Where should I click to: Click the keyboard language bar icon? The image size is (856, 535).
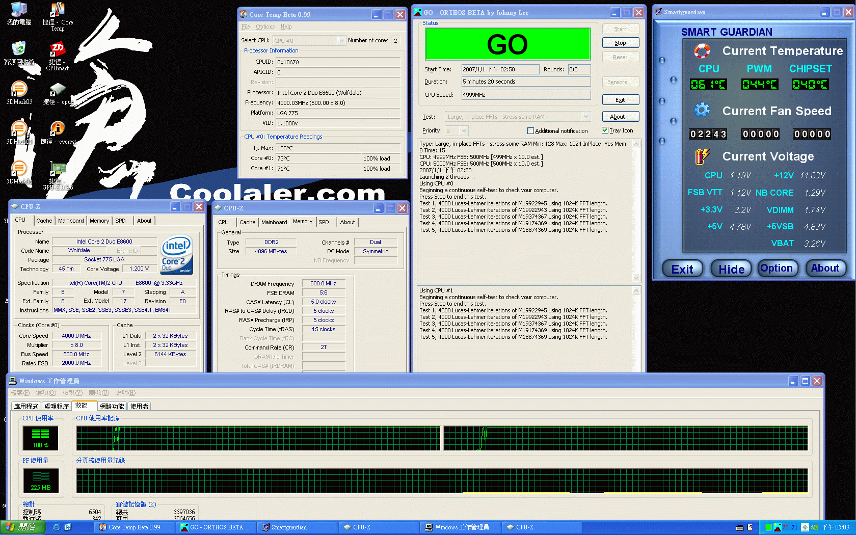(x=740, y=527)
